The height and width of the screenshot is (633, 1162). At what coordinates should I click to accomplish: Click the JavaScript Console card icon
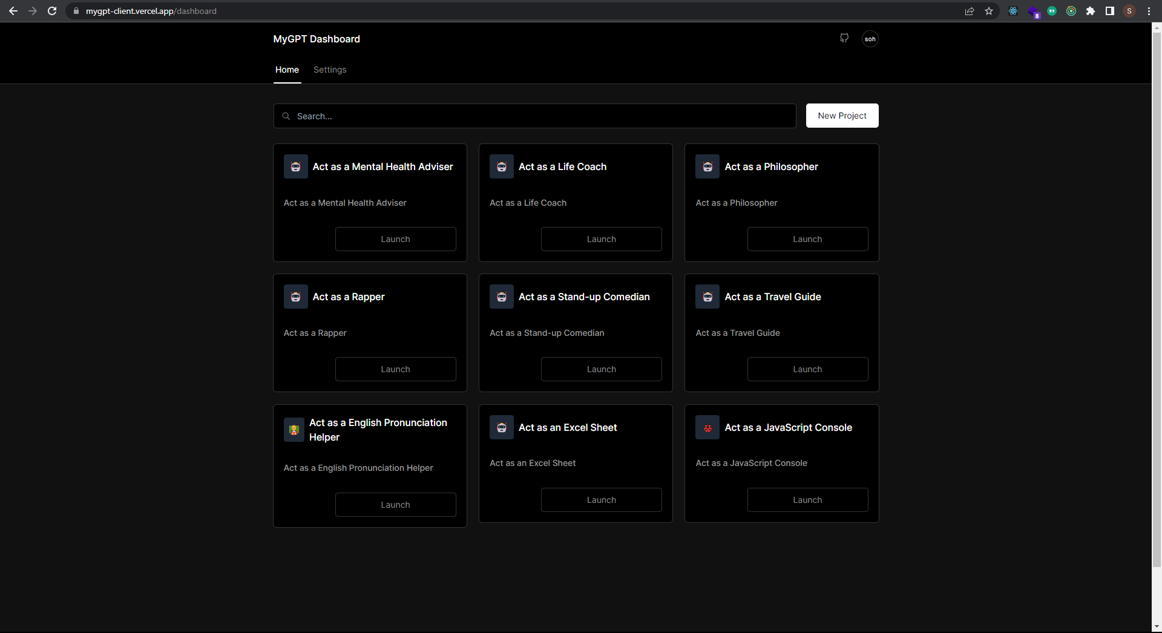coord(707,427)
